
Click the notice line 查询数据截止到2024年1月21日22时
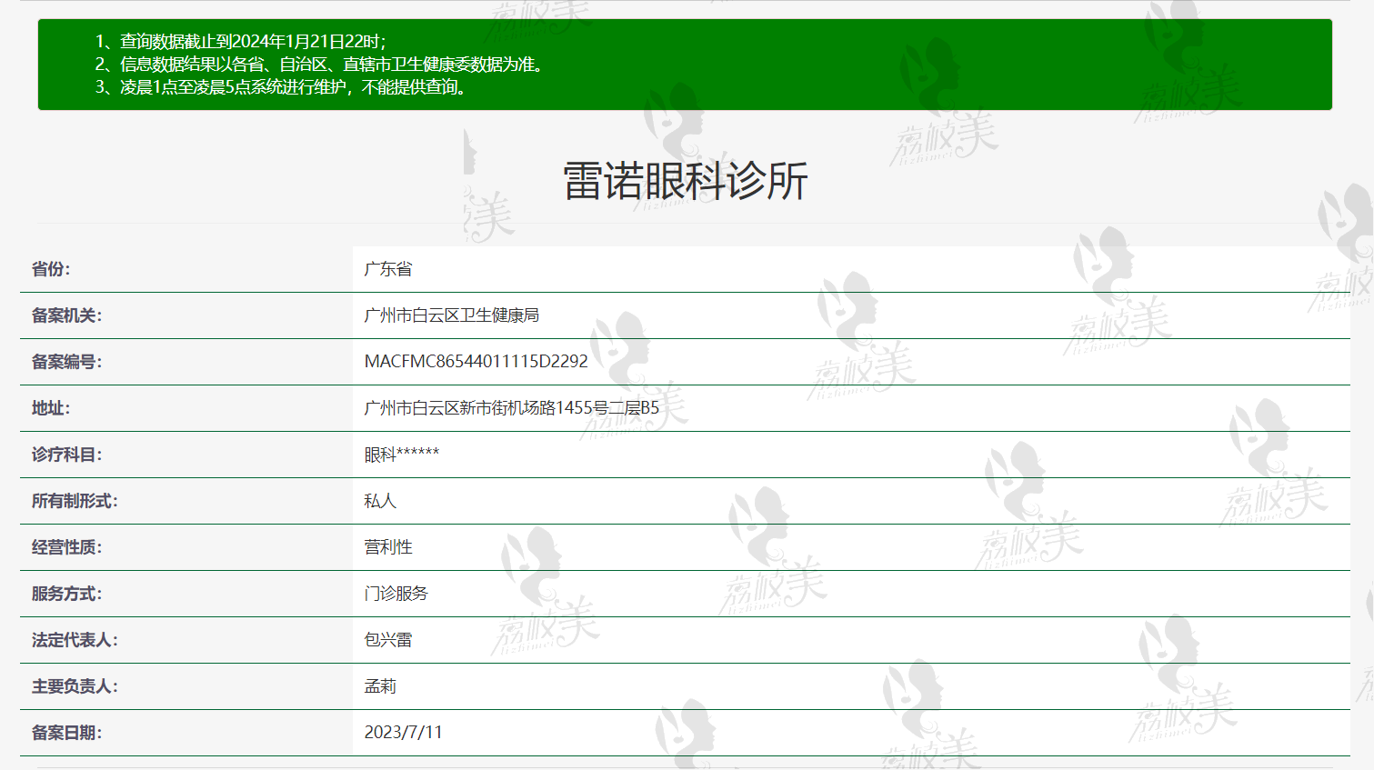click(241, 41)
